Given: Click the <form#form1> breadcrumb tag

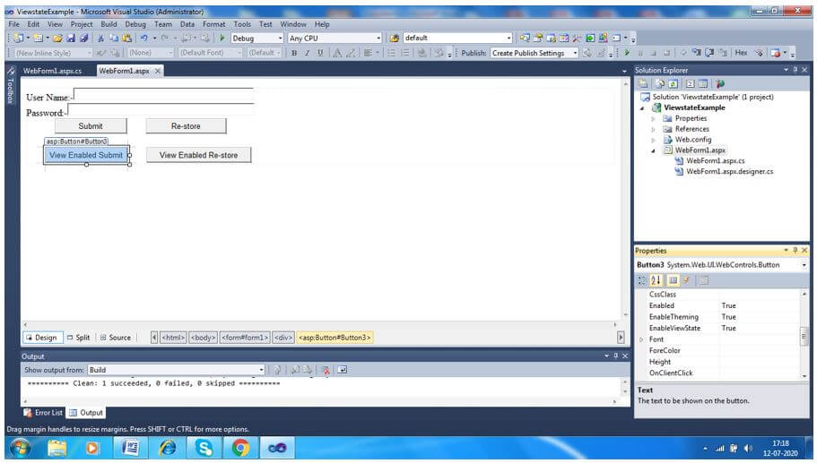Looking at the screenshot, I should [x=245, y=338].
